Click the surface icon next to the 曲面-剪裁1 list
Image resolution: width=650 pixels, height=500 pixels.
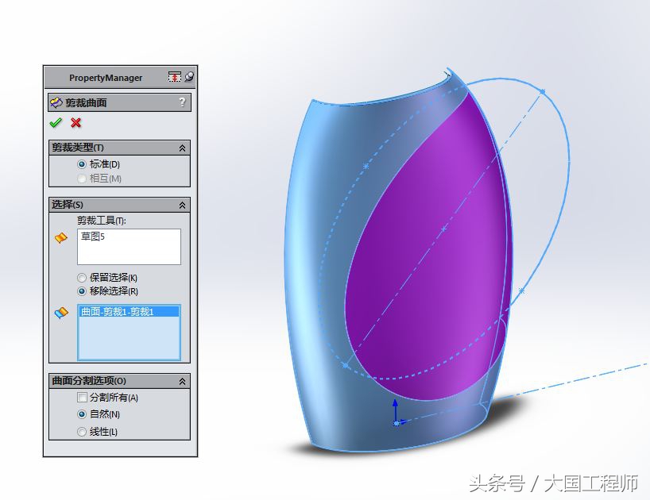[x=61, y=313]
